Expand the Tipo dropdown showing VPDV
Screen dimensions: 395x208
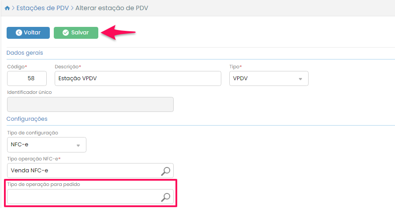click(x=268, y=78)
